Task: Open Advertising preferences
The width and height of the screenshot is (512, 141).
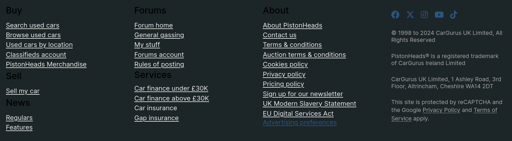Action: click(x=300, y=123)
